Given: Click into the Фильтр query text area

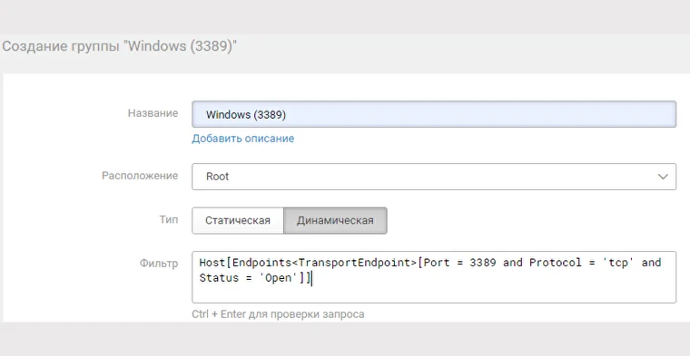Looking at the screenshot, I should tap(434, 277).
